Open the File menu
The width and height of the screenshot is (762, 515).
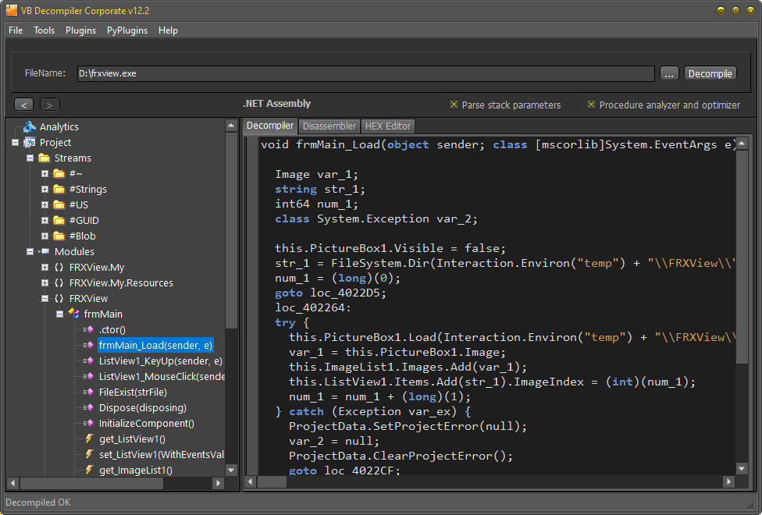(x=16, y=30)
